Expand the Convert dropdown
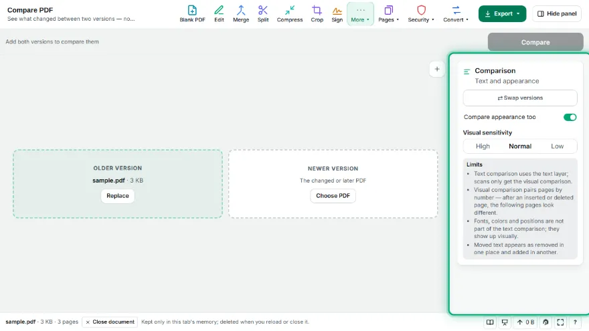The height and width of the screenshot is (331, 589). (x=456, y=14)
